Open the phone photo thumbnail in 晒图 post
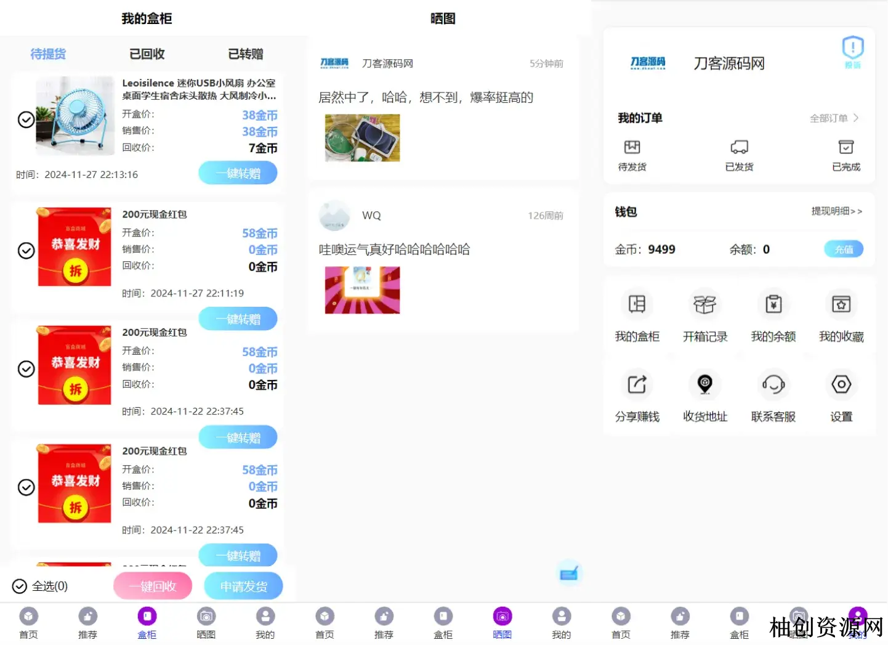Image resolution: width=888 pixels, height=645 pixels. click(362, 138)
